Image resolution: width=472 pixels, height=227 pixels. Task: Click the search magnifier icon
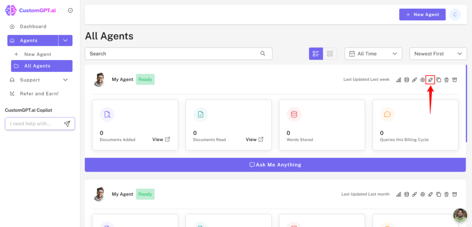click(263, 54)
